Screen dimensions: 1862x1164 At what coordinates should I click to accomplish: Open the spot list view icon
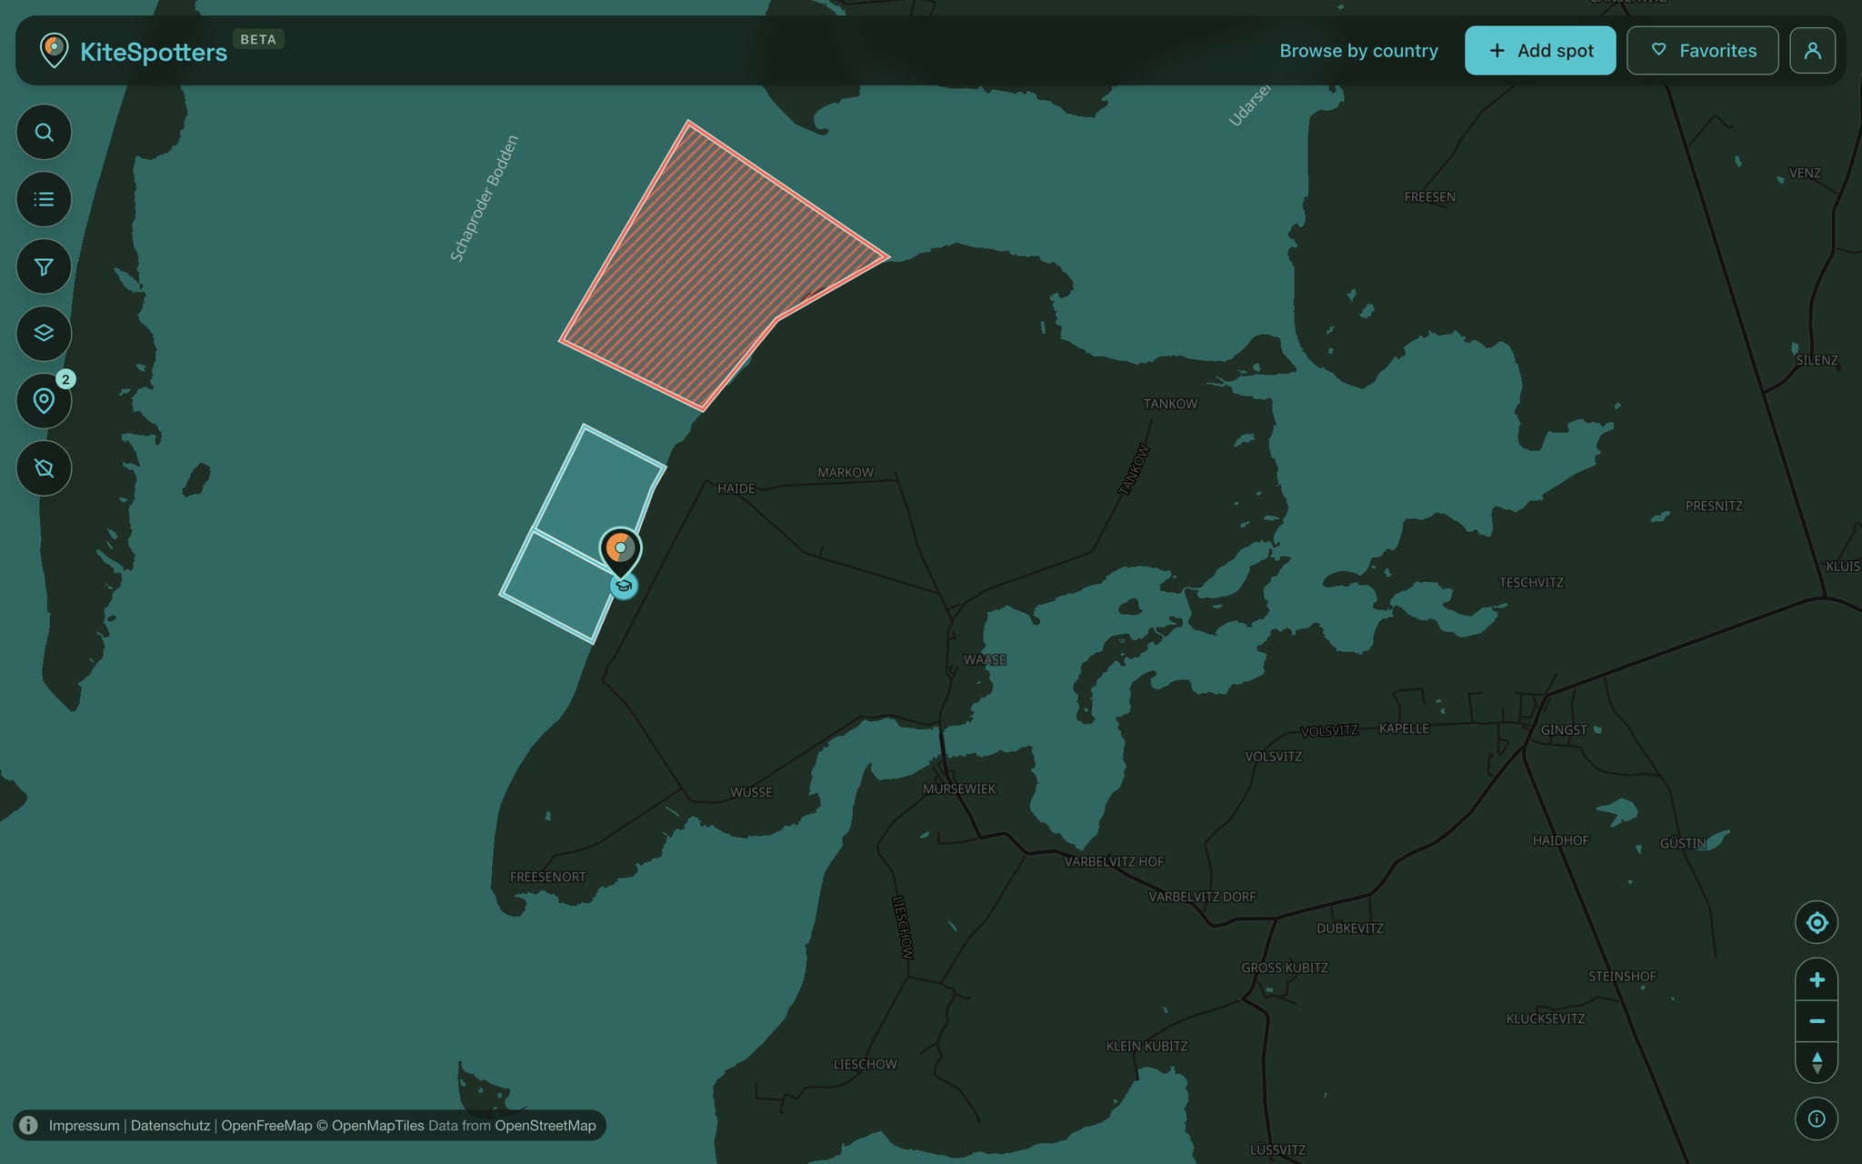(x=44, y=199)
